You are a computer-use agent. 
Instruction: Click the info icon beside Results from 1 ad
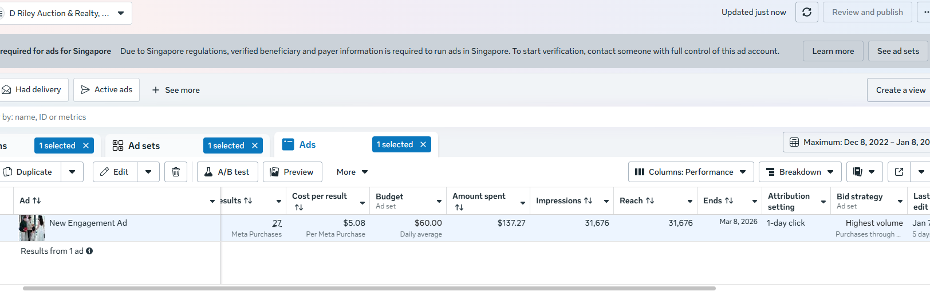[x=89, y=251]
